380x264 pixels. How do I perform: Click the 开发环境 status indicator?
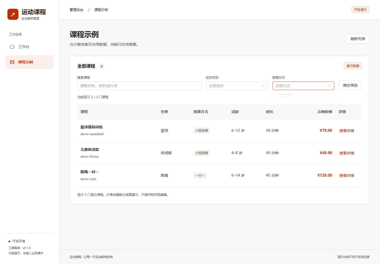point(17,241)
